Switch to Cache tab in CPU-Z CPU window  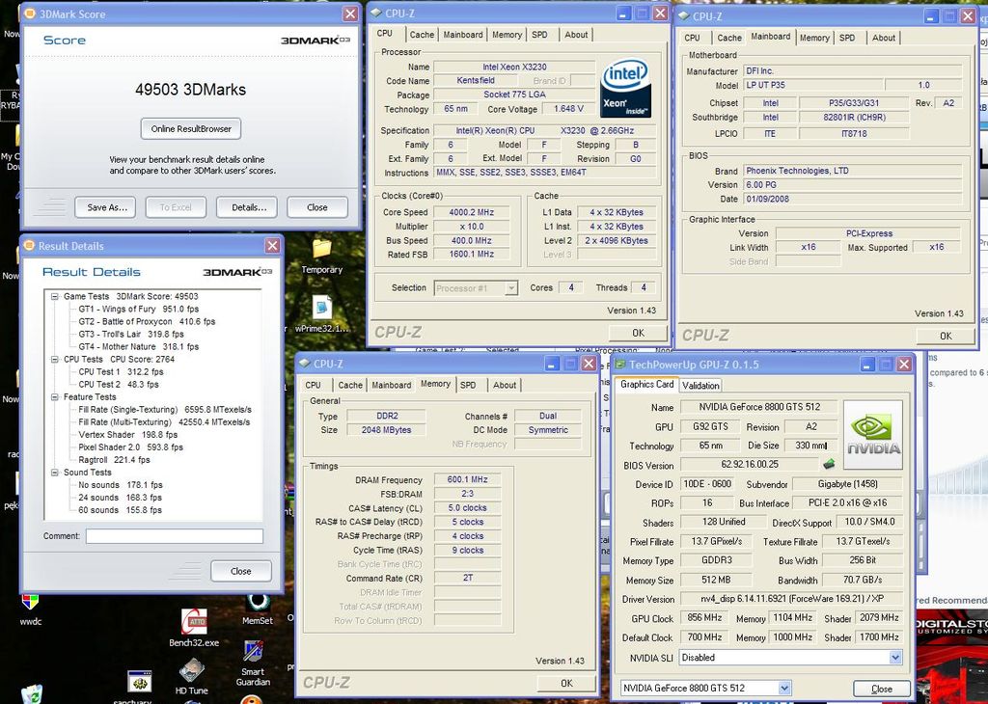pyautogui.click(x=422, y=35)
